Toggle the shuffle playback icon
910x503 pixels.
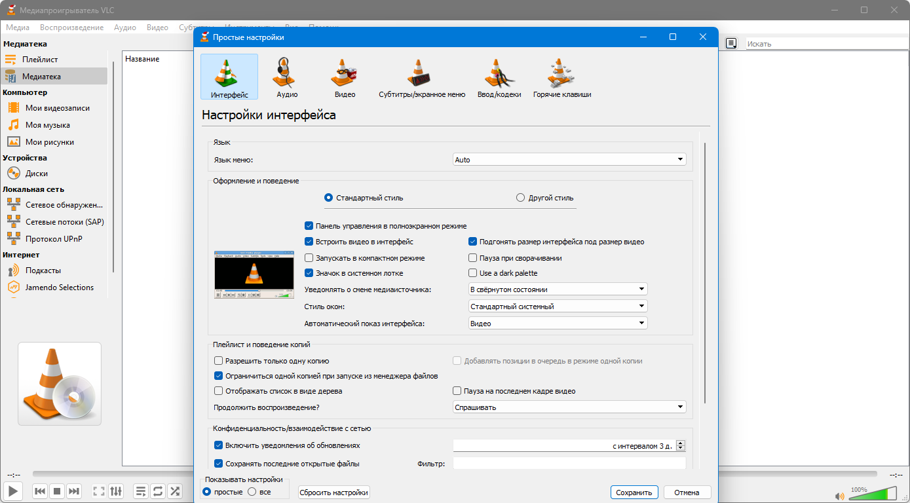(175, 491)
